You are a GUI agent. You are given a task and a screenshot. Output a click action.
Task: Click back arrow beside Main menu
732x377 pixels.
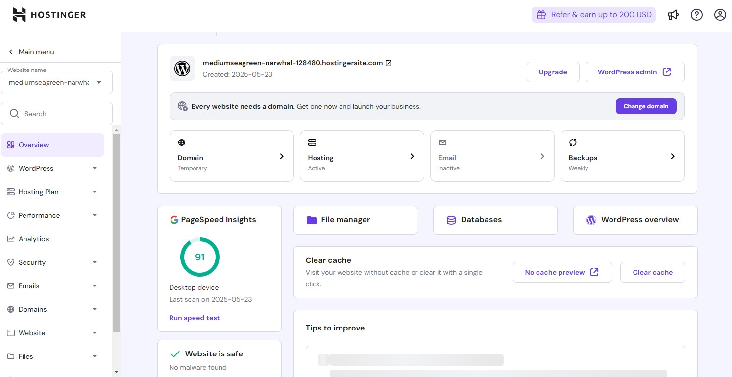tap(11, 52)
